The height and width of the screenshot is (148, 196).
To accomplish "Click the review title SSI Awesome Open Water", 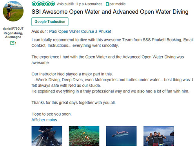I will [110, 12].
